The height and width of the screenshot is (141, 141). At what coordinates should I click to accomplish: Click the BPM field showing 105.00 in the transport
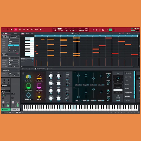pos(81,30)
